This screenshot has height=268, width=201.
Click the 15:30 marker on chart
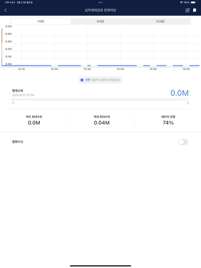[x=87, y=69]
